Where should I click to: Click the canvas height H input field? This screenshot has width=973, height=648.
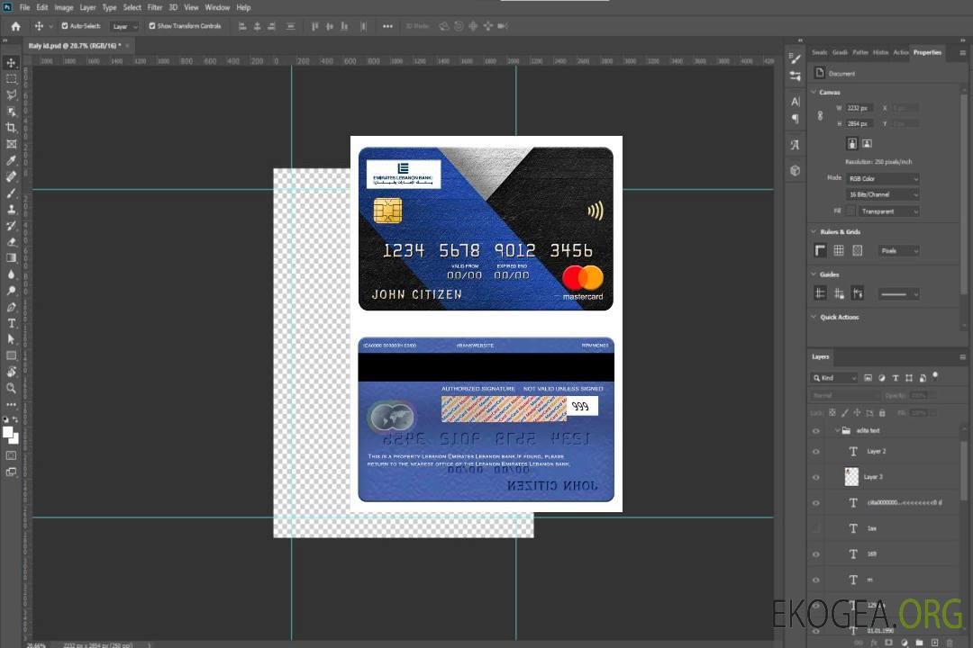tap(859, 124)
